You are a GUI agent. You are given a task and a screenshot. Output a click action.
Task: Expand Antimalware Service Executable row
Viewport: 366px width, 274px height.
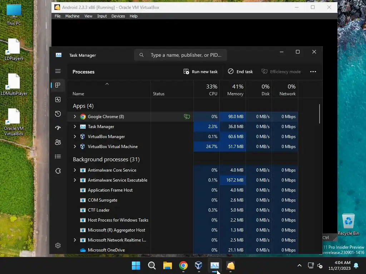click(75, 180)
